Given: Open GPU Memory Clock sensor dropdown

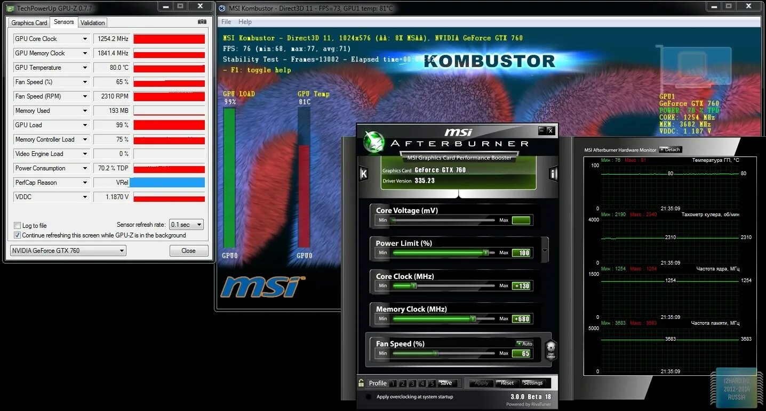Looking at the screenshot, I should (x=85, y=53).
